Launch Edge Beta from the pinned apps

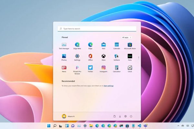[x=77, y=46]
